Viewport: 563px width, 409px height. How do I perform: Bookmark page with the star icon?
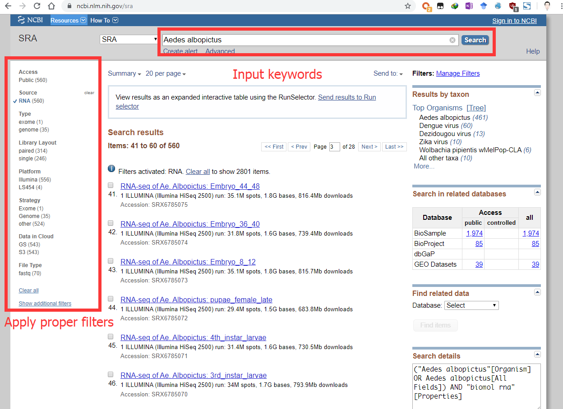408,6
